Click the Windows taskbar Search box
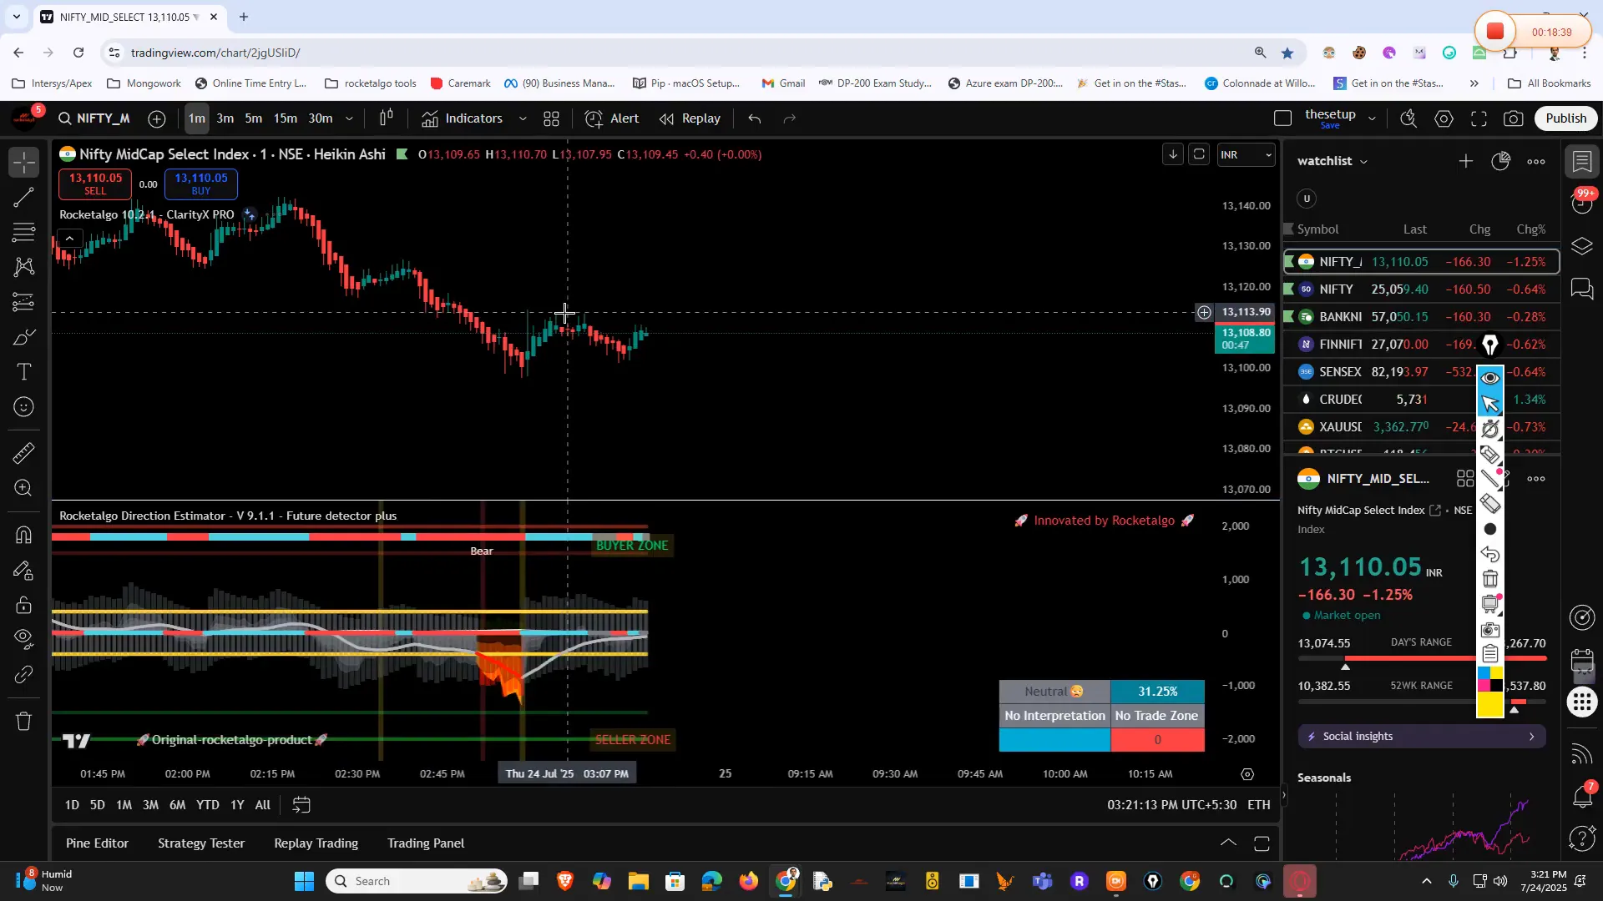The height and width of the screenshot is (901, 1603). (x=417, y=881)
